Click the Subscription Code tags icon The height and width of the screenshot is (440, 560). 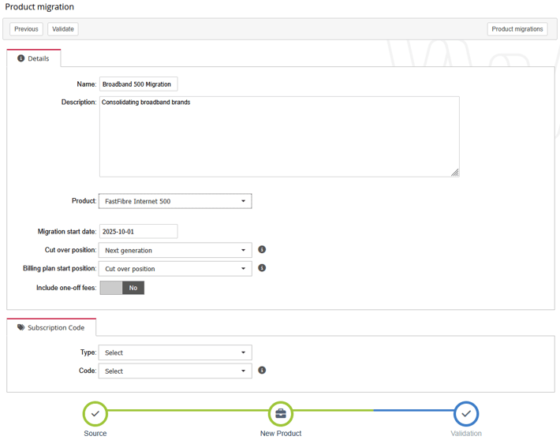click(21, 327)
